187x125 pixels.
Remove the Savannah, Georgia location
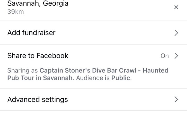point(176,7)
